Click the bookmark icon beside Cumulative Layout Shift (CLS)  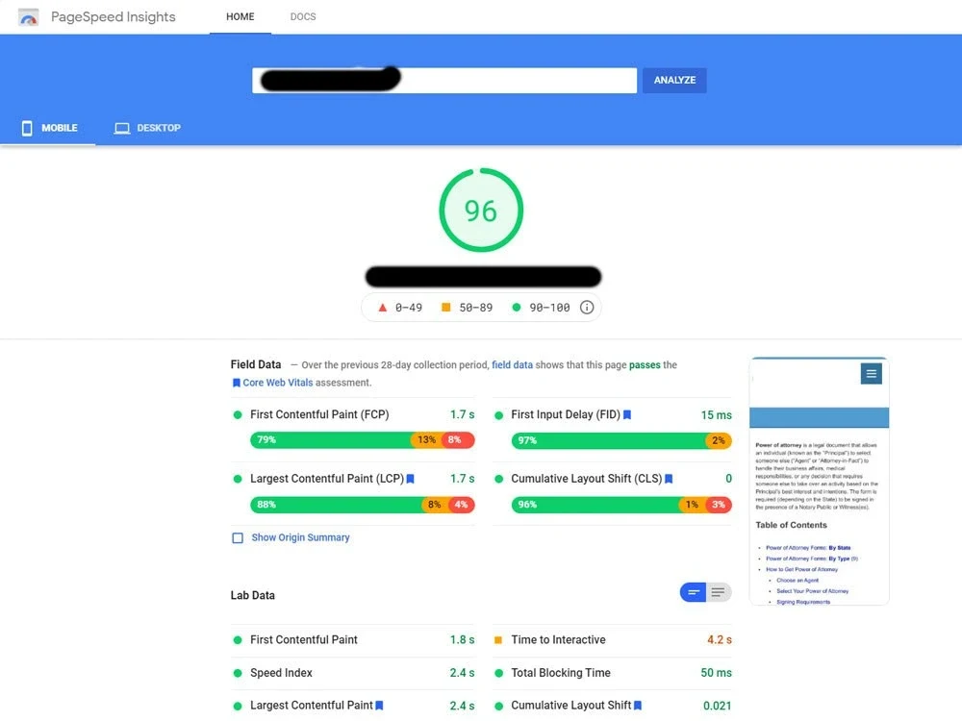coord(669,479)
